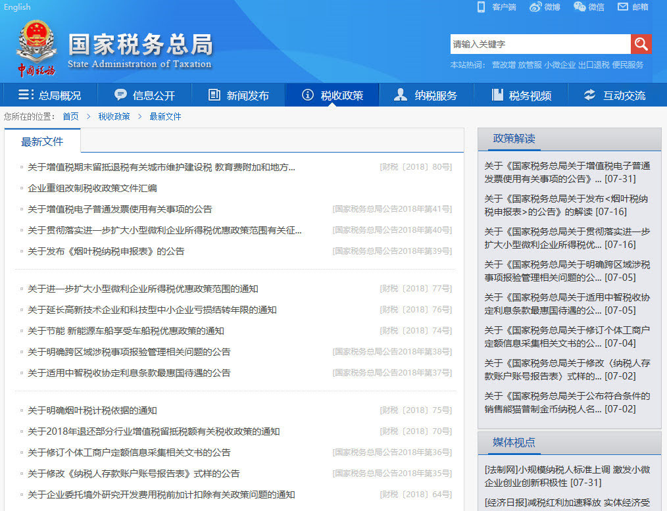The width and height of the screenshot is (667, 511).
Task: Open the mobile client (客户端) icon
Action: 481,7
